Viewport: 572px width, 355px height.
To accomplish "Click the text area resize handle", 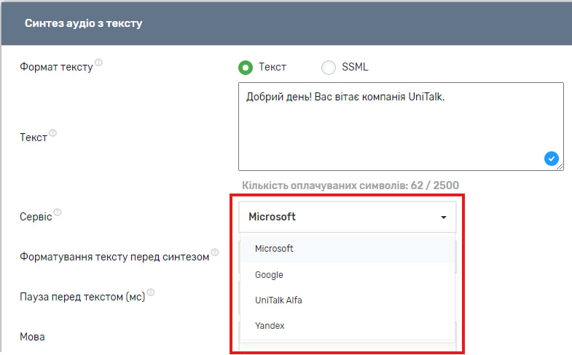I will pos(560,167).
